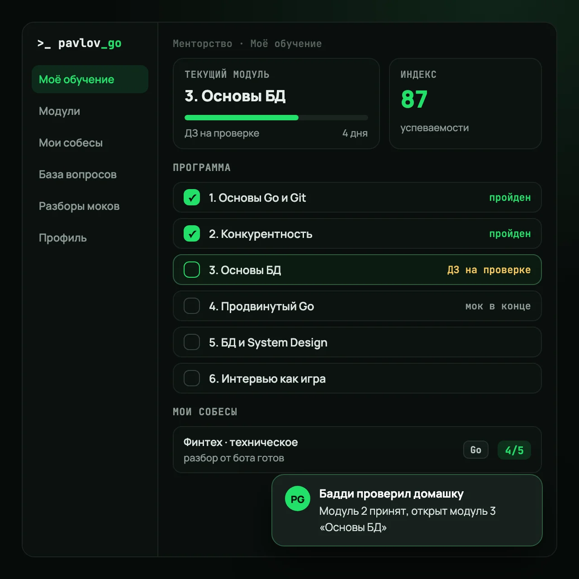Check the box for 5. БД и System Design
Screen dimensions: 579x579
click(192, 342)
